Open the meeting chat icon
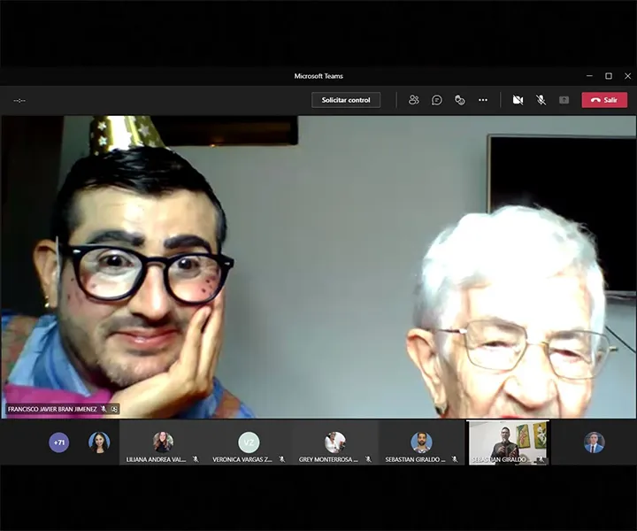637x531 pixels. click(x=437, y=100)
